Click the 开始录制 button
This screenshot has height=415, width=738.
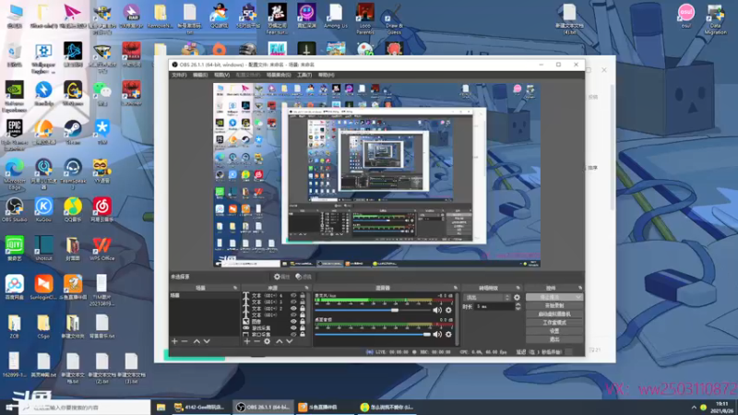pos(554,306)
